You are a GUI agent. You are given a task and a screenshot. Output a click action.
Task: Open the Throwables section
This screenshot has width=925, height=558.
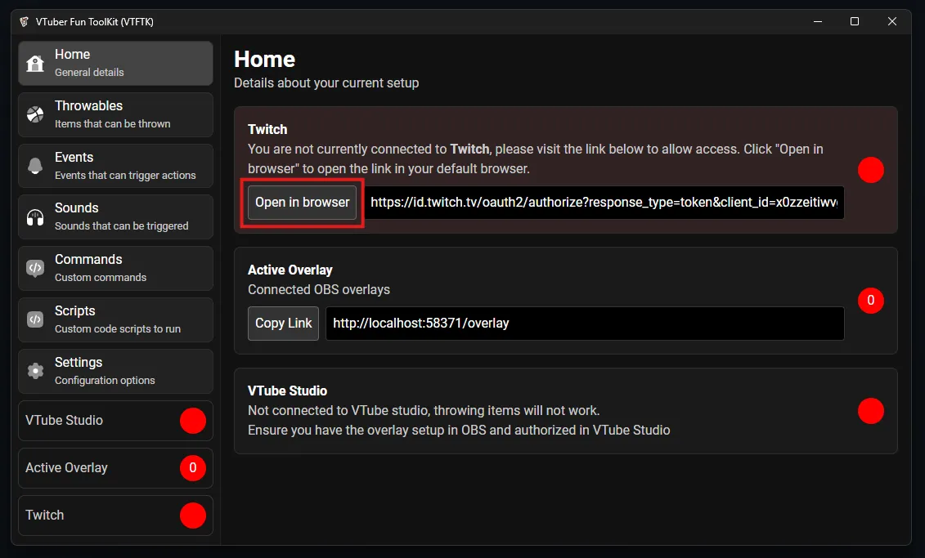(x=115, y=114)
